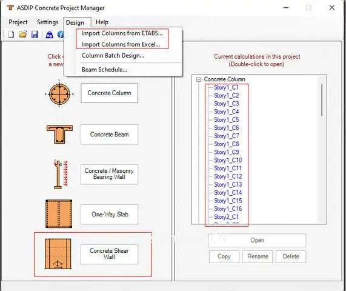Select Story1_C13 in the tree
Image resolution: width=346 pixels, height=291 pixels.
pos(228,184)
